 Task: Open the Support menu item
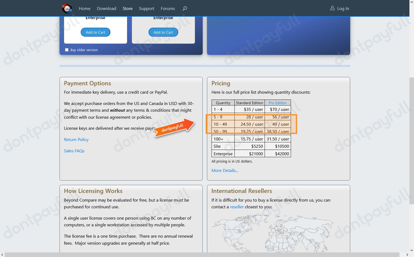[x=146, y=8]
